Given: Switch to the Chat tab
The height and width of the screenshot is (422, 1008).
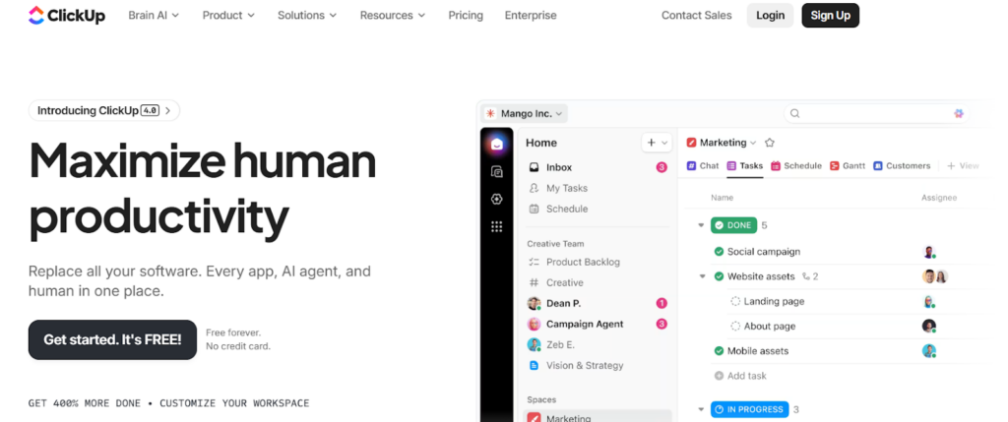Looking at the screenshot, I should pyautogui.click(x=703, y=165).
